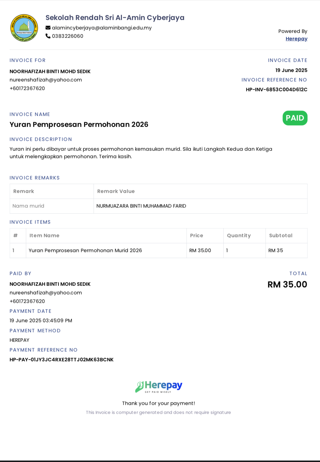Screen dimensions: 320x462
Task: Click the Subtotal column header
Action: pos(281,236)
